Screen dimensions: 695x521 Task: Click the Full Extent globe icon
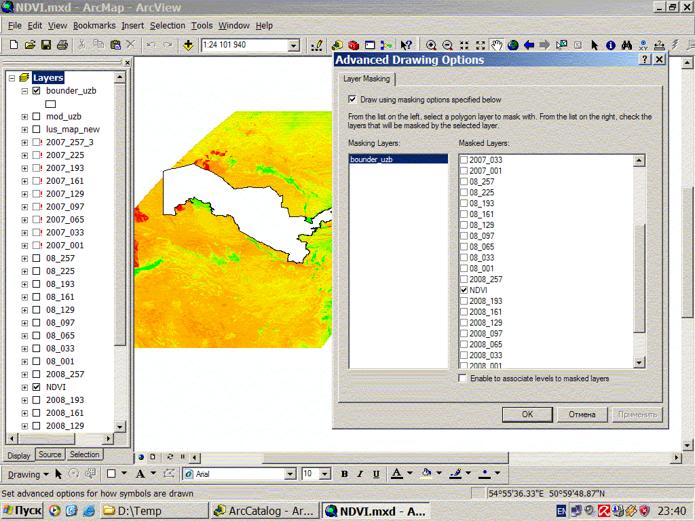click(513, 45)
